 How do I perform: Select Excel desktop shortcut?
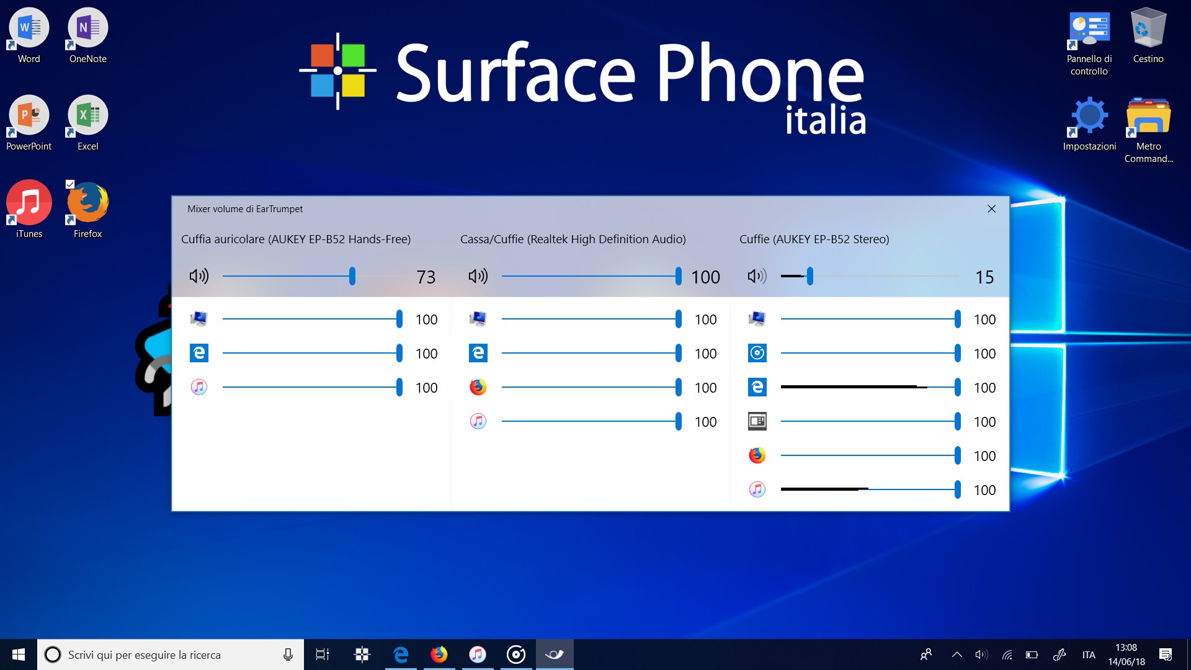click(87, 123)
